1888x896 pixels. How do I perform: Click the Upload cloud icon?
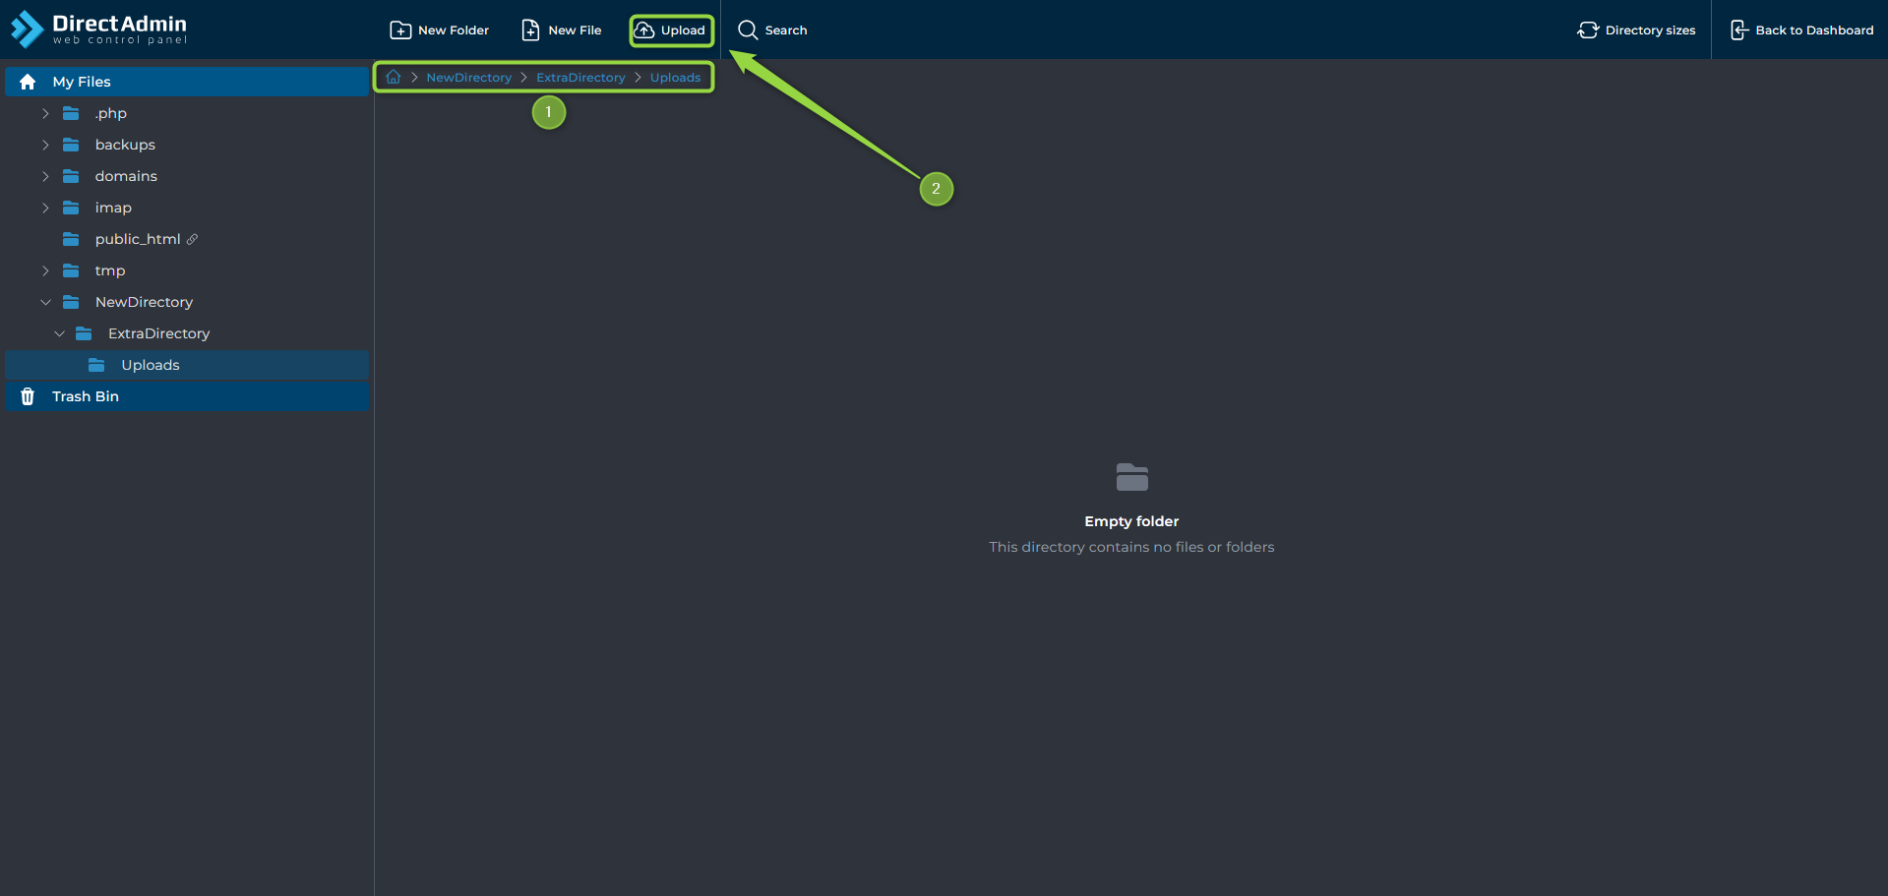tap(644, 30)
